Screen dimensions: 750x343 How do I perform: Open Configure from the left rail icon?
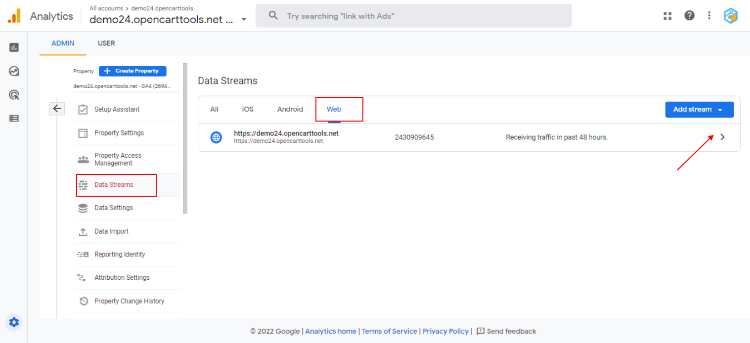(14, 118)
